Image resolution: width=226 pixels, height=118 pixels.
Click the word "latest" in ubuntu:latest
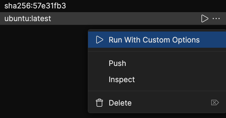point(42,19)
